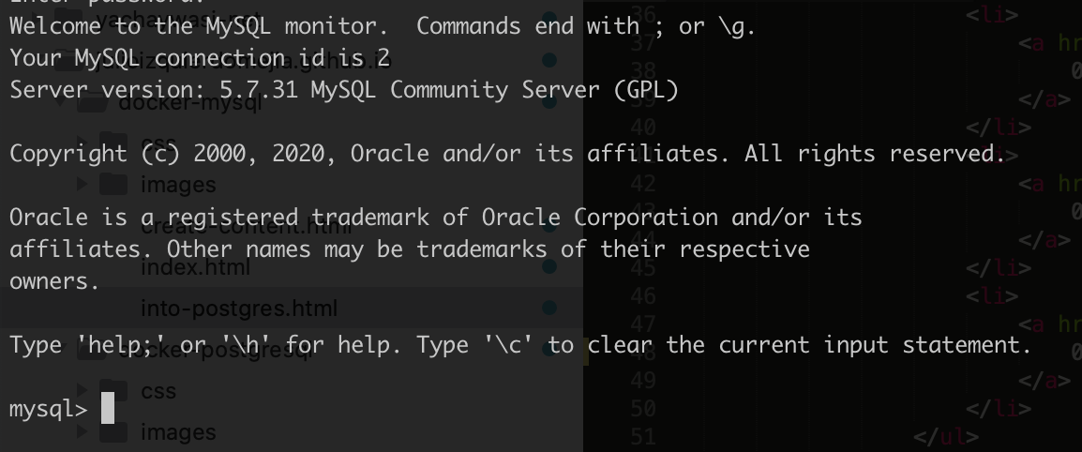This screenshot has height=452, width=1082.
Task: Click the docker-mysql folder icon
Action: 92,103
